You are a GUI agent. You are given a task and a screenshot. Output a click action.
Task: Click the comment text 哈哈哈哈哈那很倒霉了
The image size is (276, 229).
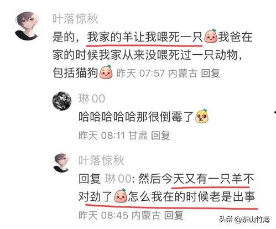(x=136, y=117)
